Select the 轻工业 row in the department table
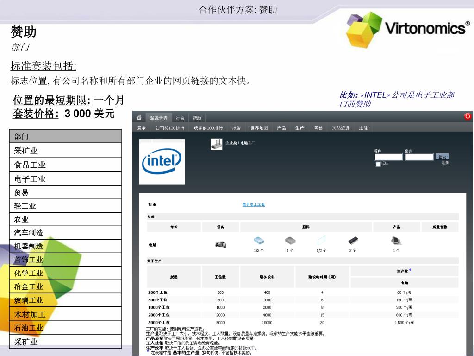Screen dimensions: 474x356 65,206
